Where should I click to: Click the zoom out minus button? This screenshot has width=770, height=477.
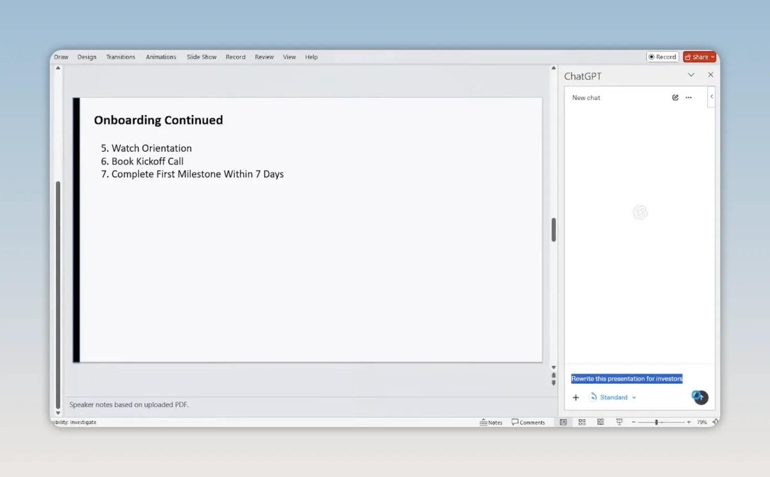click(x=633, y=422)
